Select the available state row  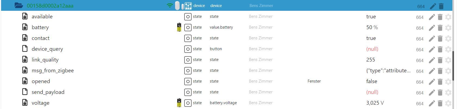pos(42,16)
